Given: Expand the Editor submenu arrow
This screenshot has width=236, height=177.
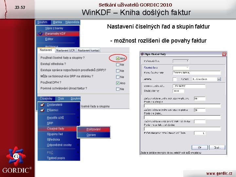Looking at the screenshot, I should pyautogui.click(x=78, y=39).
